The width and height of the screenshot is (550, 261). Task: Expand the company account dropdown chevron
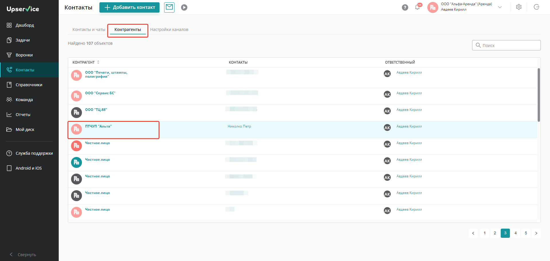[500, 7]
